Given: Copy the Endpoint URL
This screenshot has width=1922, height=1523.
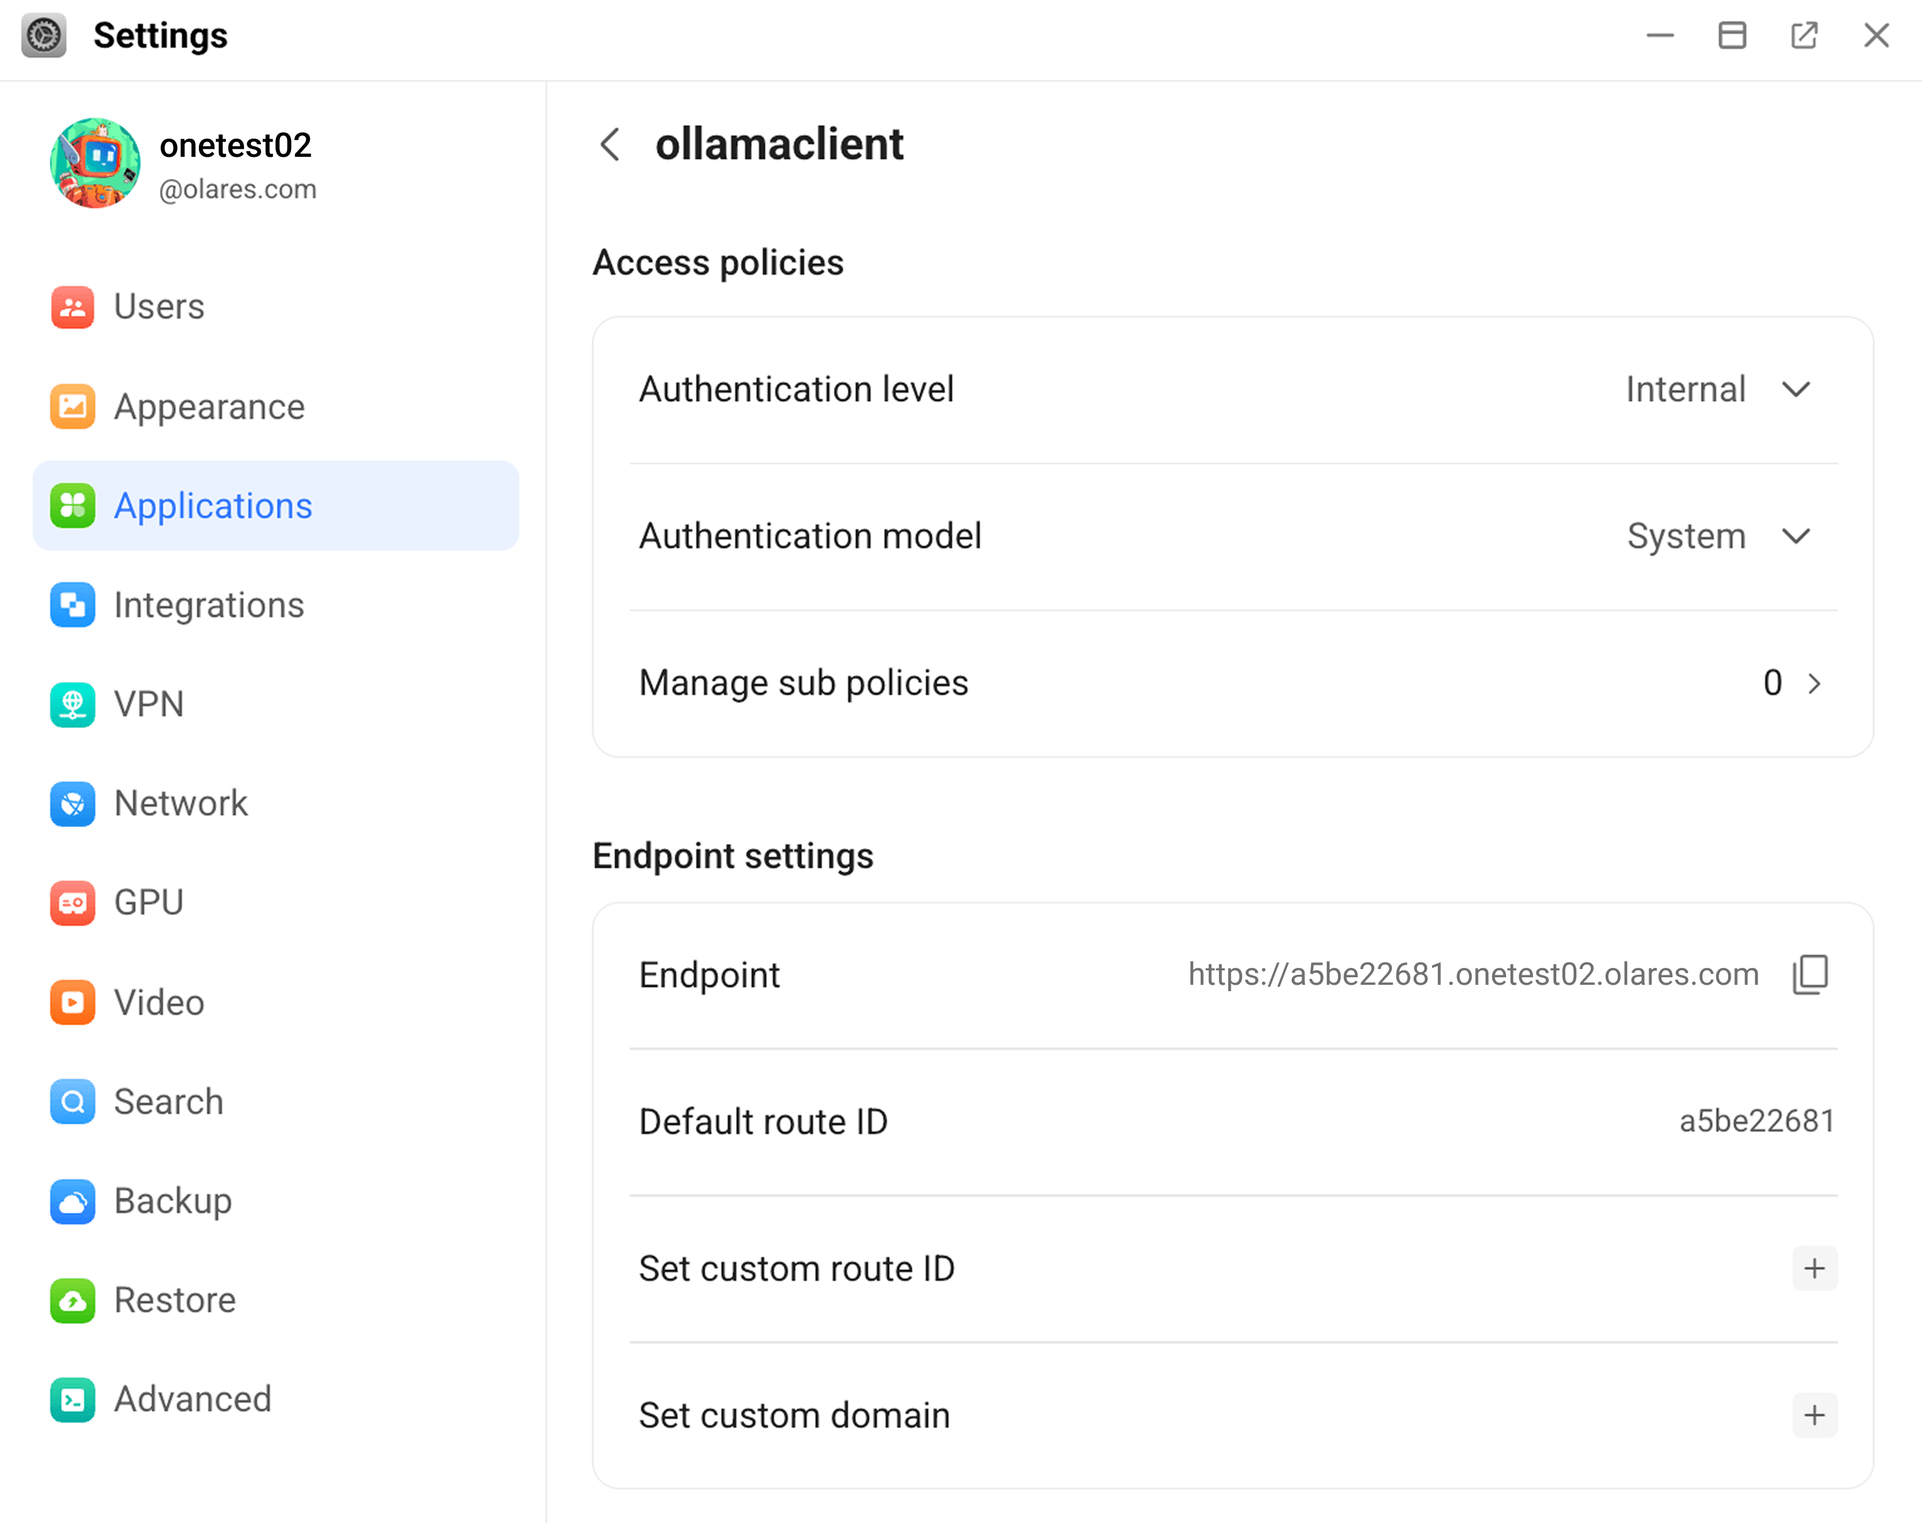Looking at the screenshot, I should point(1810,974).
